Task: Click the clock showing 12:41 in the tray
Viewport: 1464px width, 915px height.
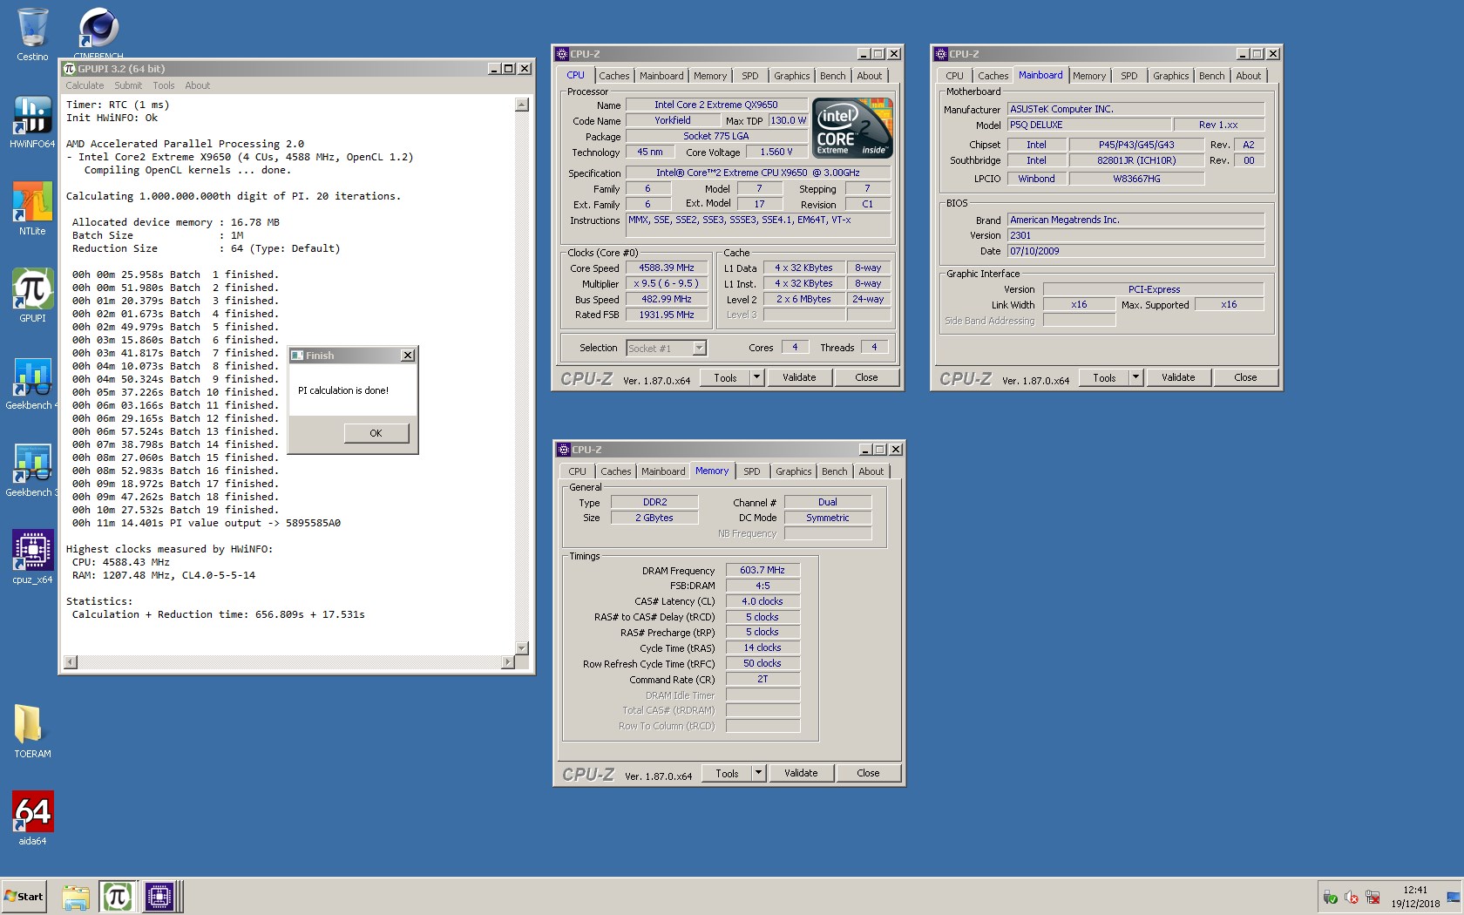Action: coord(1415,890)
